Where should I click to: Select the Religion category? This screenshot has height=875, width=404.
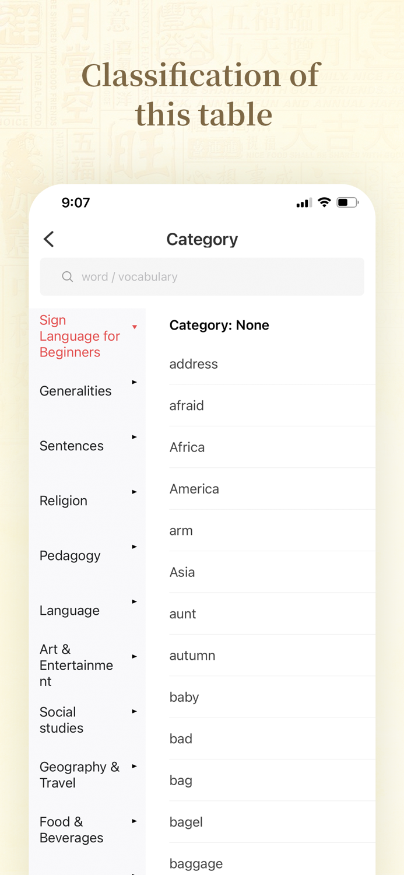click(x=64, y=501)
